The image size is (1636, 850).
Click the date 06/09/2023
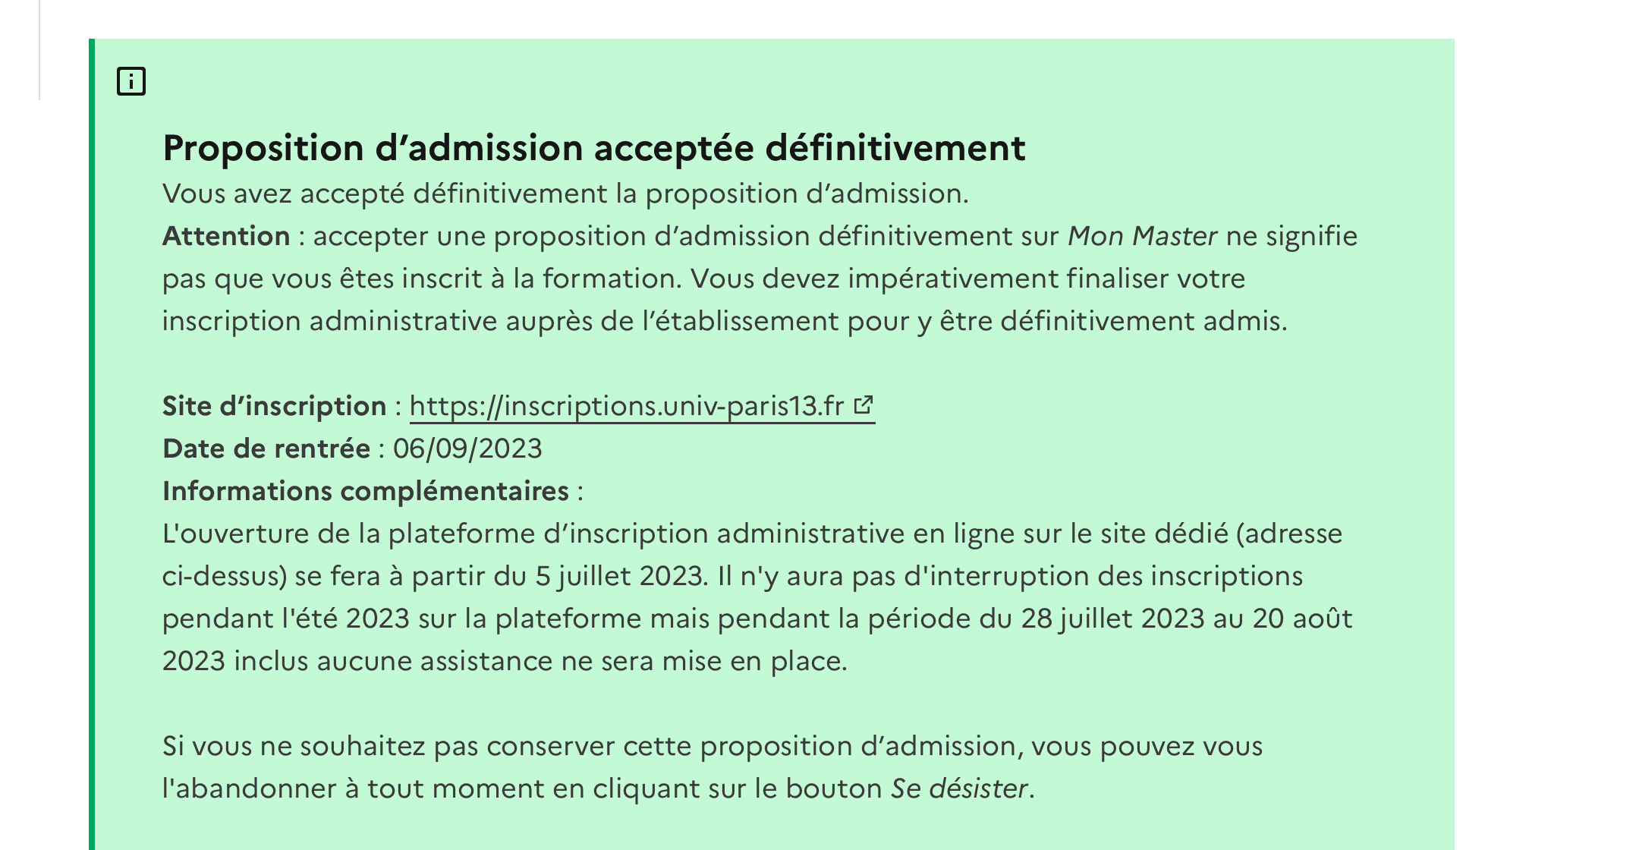467,449
